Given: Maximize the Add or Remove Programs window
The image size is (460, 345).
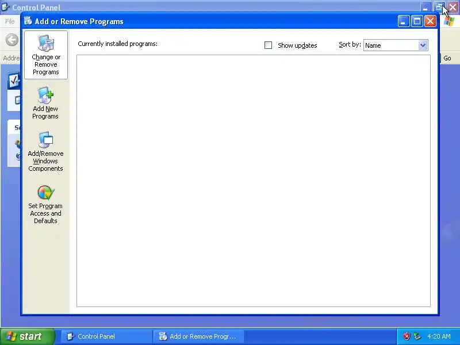Looking at the screenshot, I should pyautogui.click(x=417, y=21).
